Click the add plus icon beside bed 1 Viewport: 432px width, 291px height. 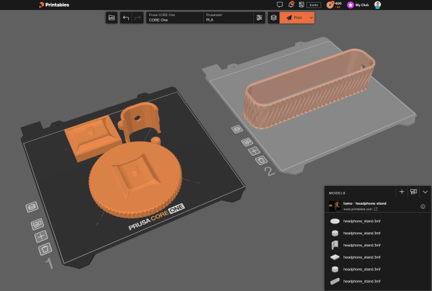tap(41, 236)
